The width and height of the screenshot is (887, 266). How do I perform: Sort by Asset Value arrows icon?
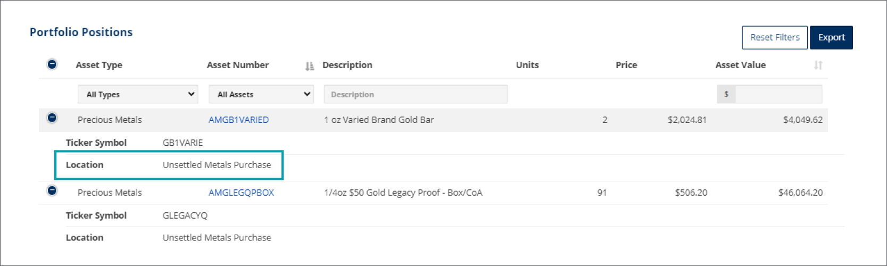tap(818, 65)
